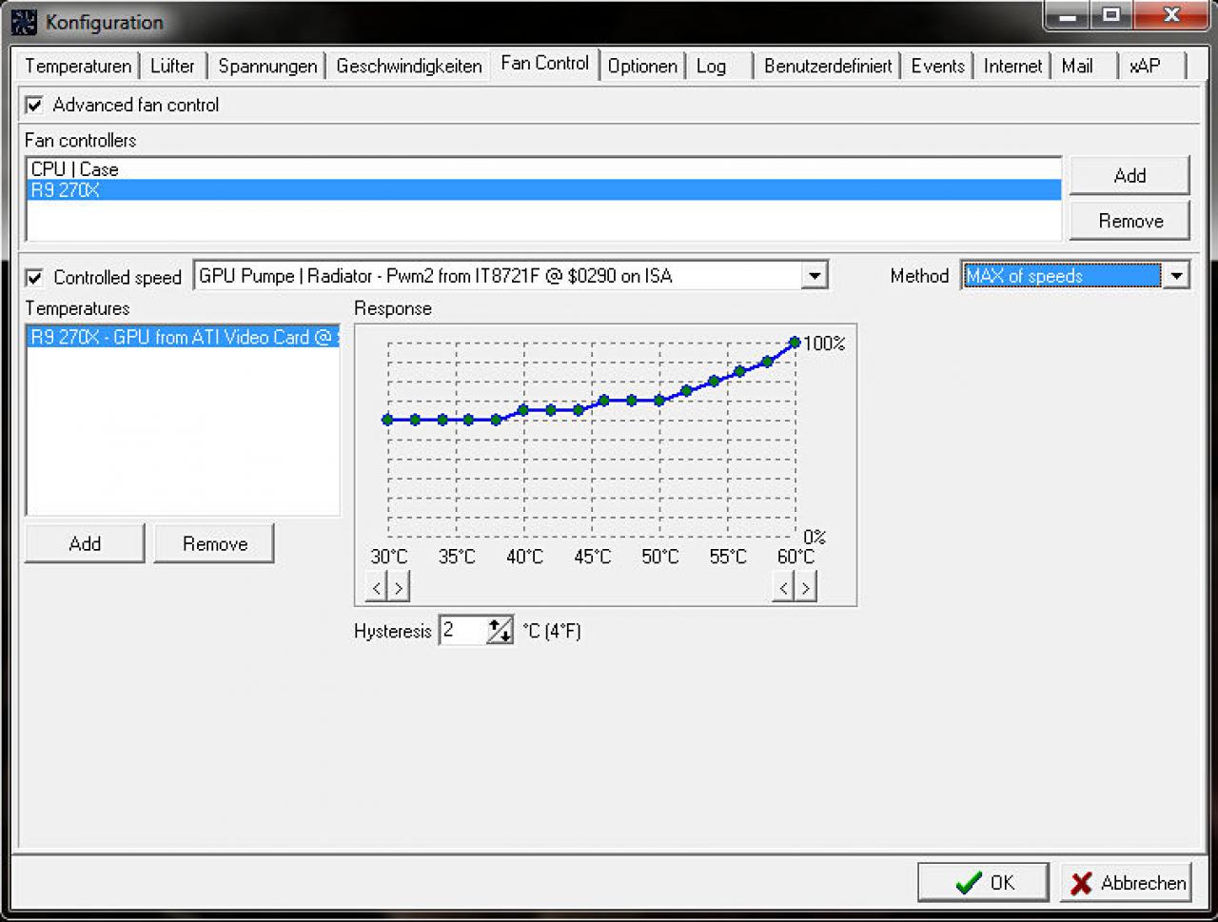Shift graph start temperature higher with right arrow under 30°C
The image size is (1218, 922).
click(399, 587)
